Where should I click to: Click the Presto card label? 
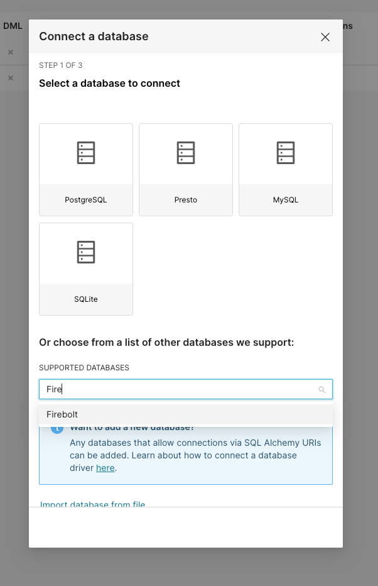click(186, 199)
